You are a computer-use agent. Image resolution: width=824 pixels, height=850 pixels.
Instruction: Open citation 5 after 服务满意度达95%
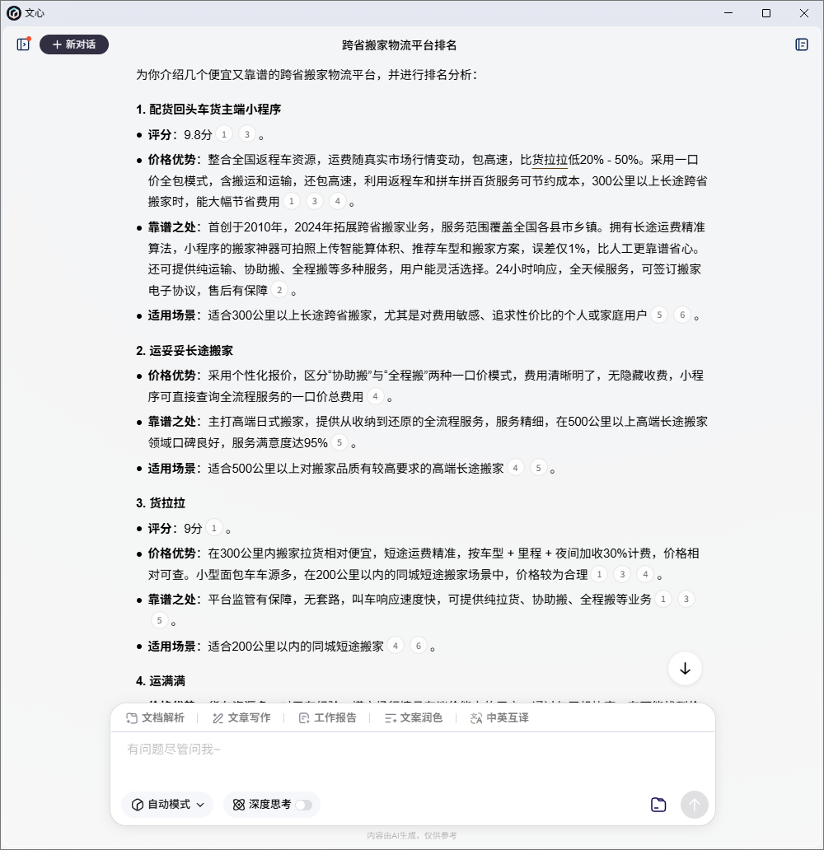click(339, 443)
